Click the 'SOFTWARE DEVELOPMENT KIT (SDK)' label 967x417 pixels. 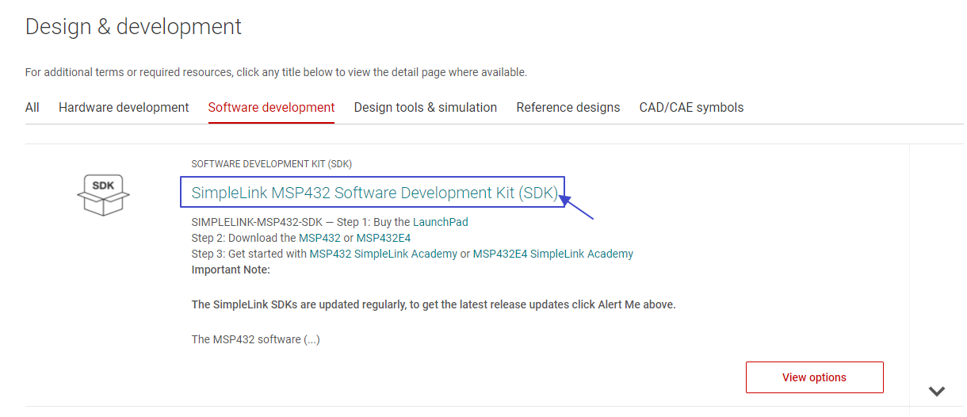point(272,164)
